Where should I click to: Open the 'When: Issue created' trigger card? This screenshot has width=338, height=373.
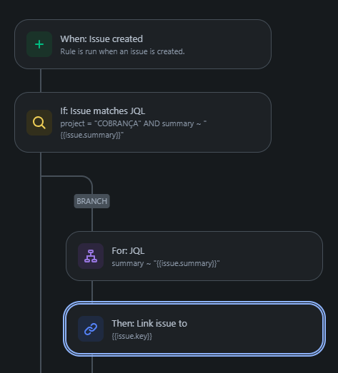point(143,44)
